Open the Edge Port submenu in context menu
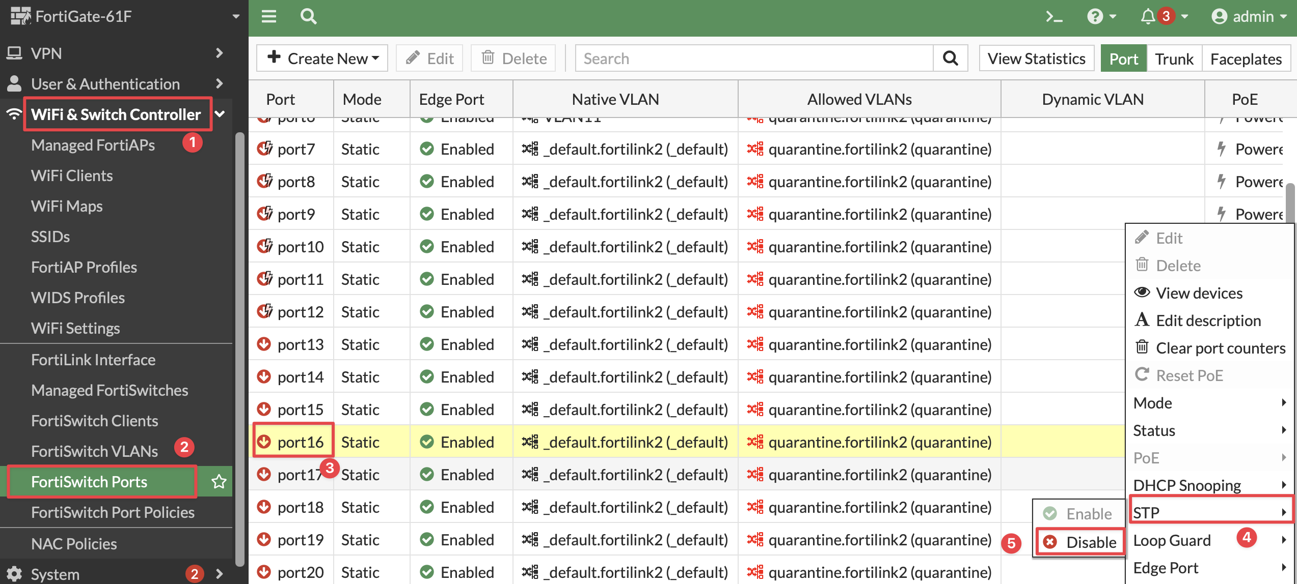Viewport: 1297px width, 584px height. [1210, 568]
